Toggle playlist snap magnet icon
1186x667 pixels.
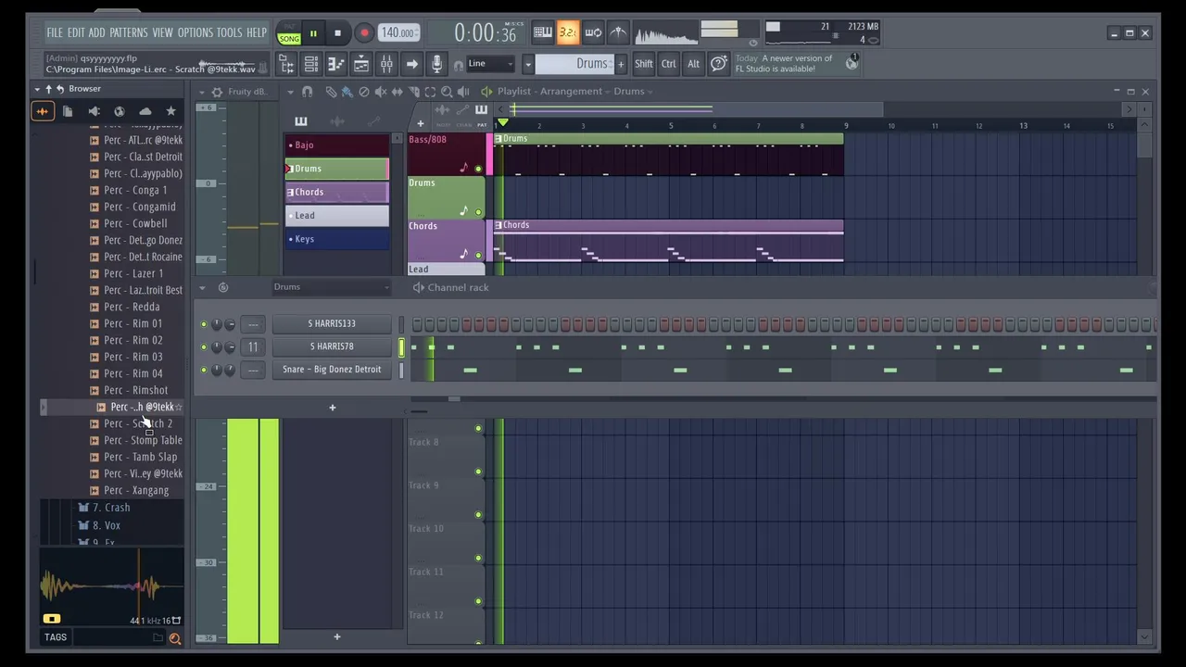[308, 92]
